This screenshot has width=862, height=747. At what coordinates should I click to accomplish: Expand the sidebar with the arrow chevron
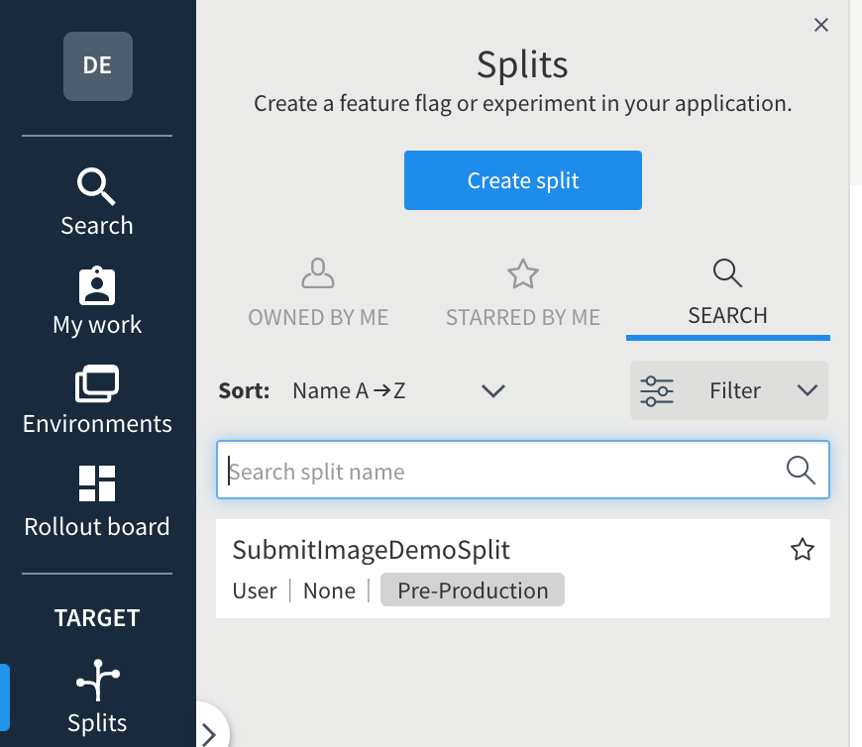tap(209, 734)
